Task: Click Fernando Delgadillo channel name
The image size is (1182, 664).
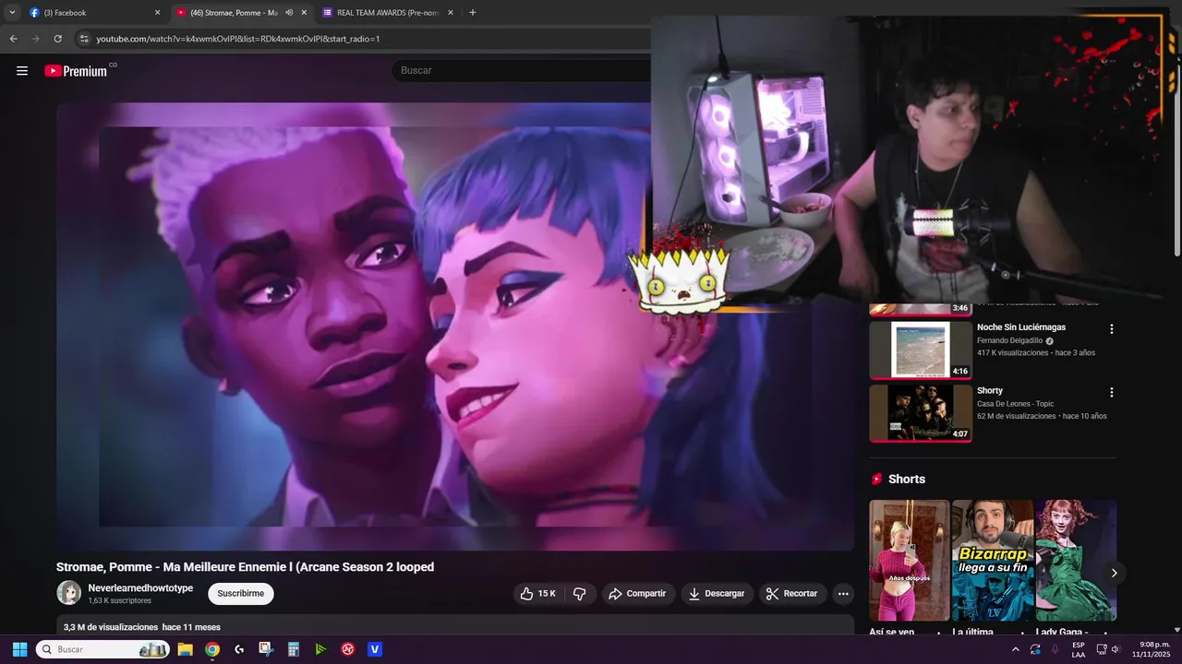Action: 1011,341
